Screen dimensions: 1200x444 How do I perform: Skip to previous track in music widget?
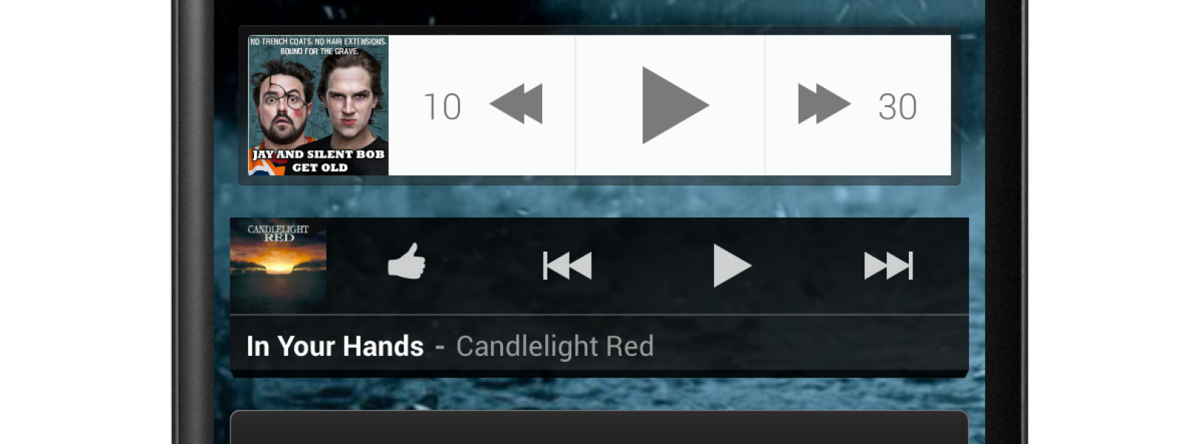[x=567, y=266]
